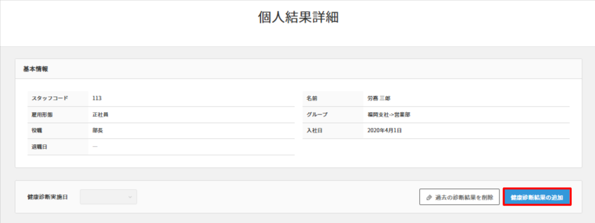The height and width of the screenshot is (223, 595).
Task: Click the 健康診断結果の追加 button
Action: [x=537, y=197]
